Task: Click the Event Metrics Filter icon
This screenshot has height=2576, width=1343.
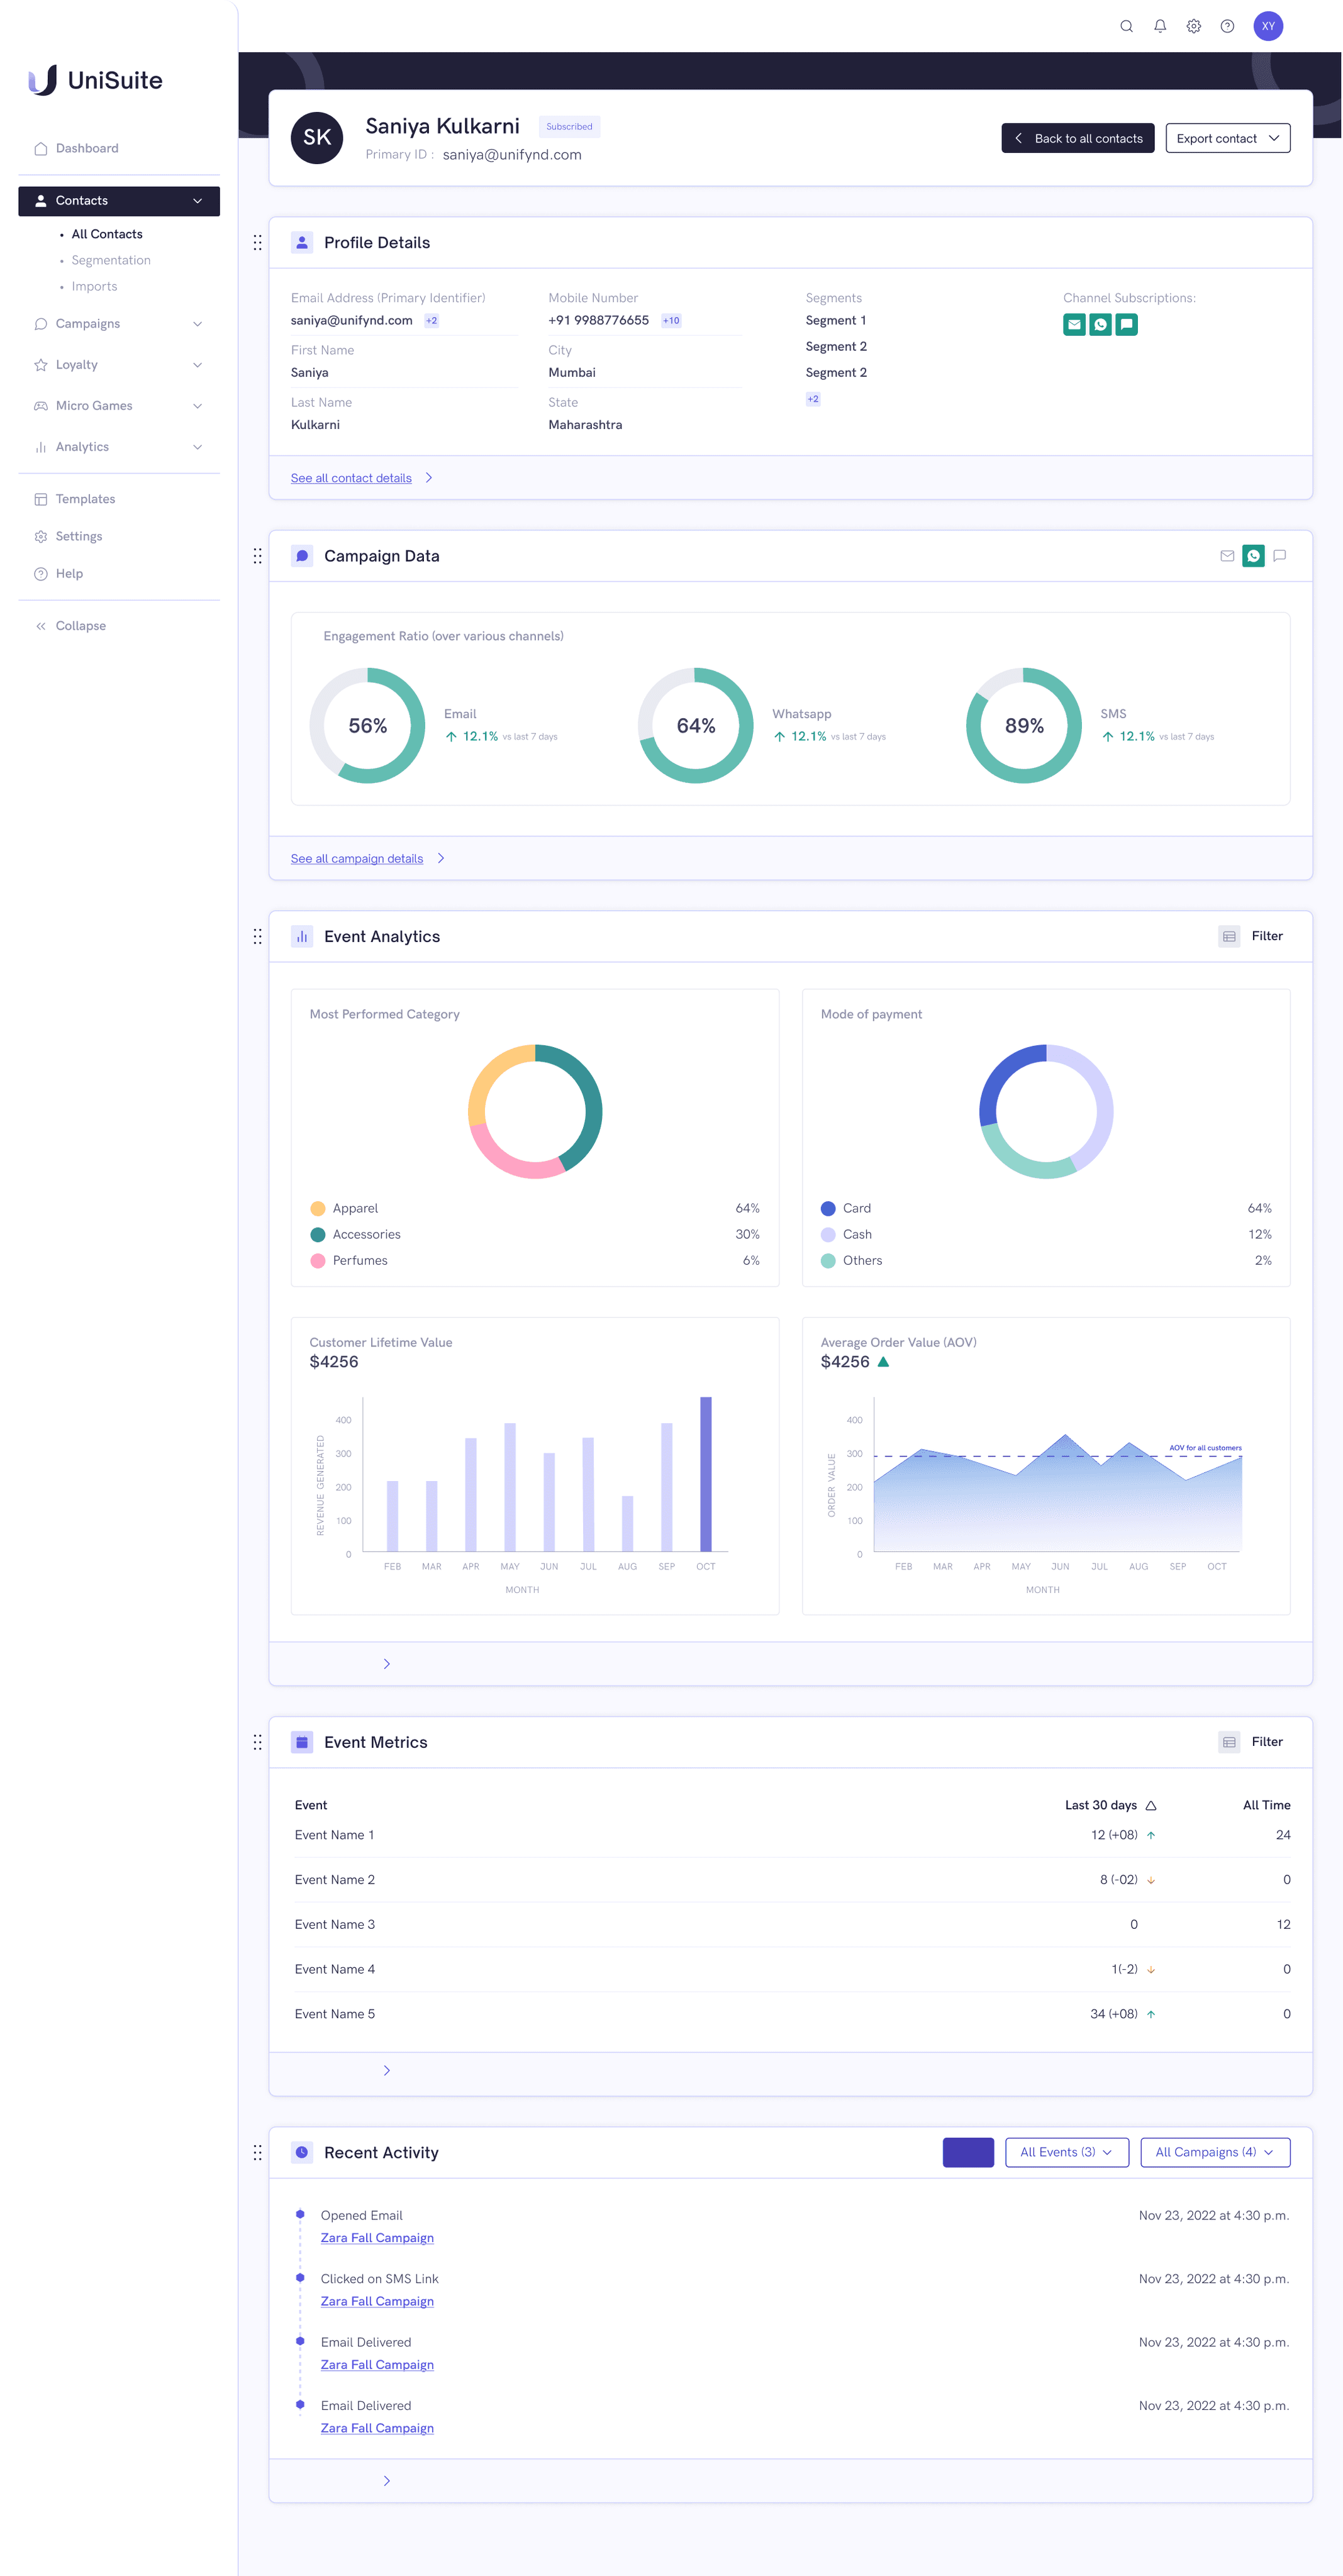Action: coord(1229,1742)
